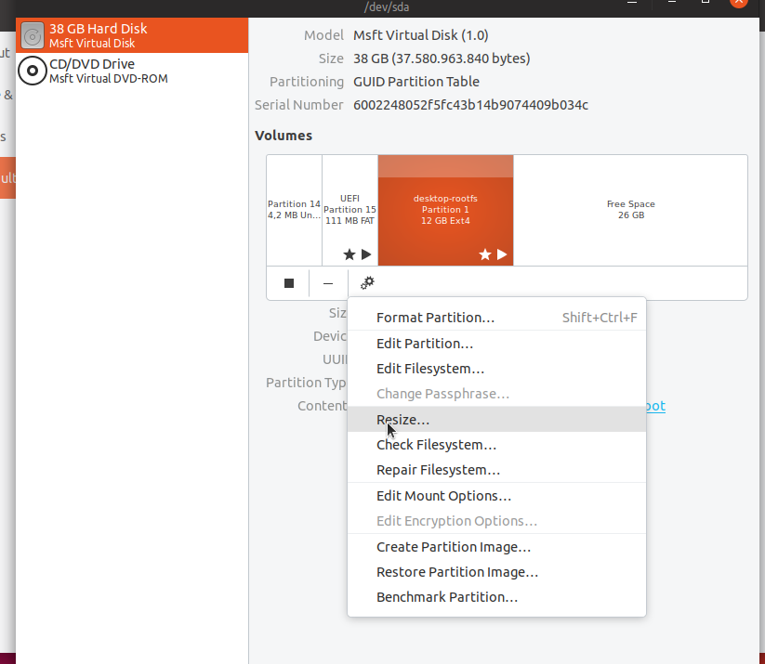The height and width of the screenshot is (664, 765).
Task: Select the Msft Virtual DVD-ROM entry
Action: pos(132,71)
